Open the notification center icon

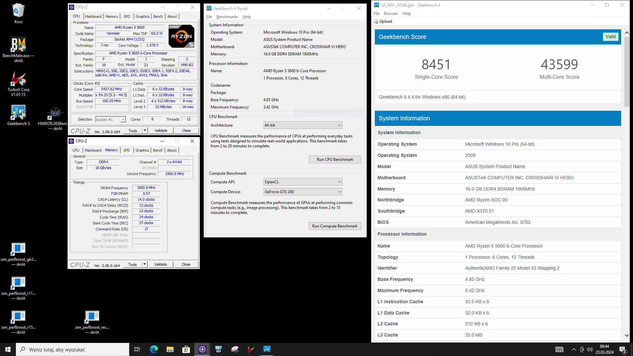tap(623, 349)
